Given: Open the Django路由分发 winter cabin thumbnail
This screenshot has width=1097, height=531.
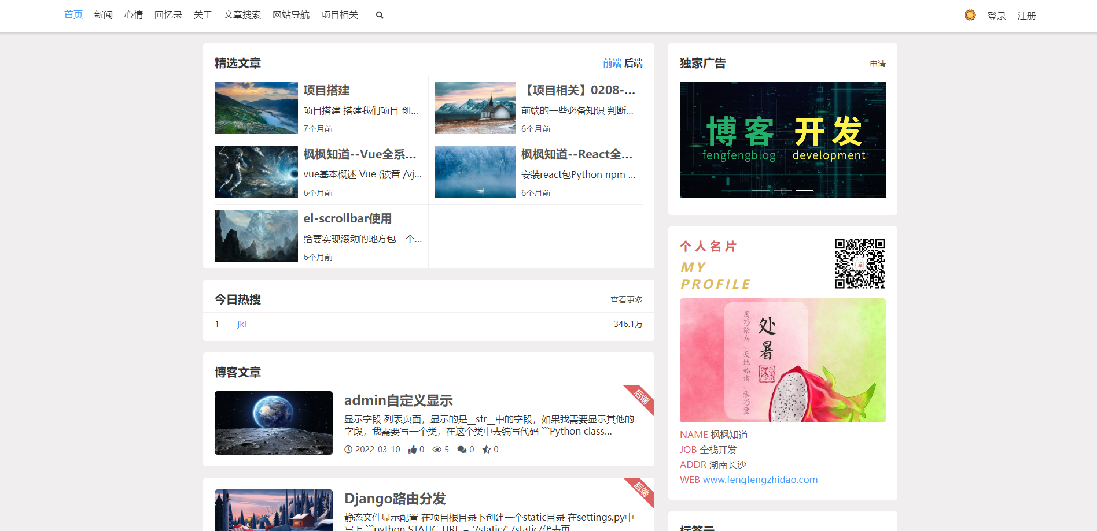Looking at the screenshot, I should tap(274, 510).
